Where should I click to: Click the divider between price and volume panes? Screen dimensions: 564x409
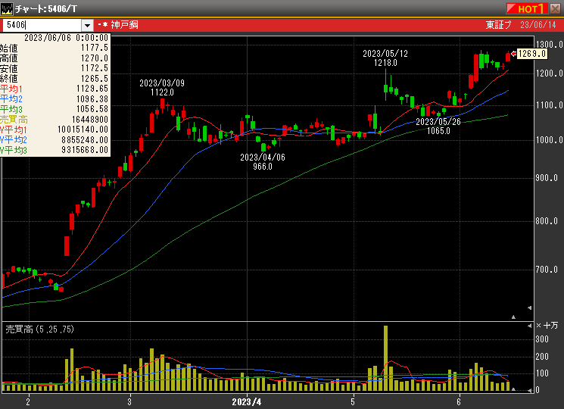(265, 321)
